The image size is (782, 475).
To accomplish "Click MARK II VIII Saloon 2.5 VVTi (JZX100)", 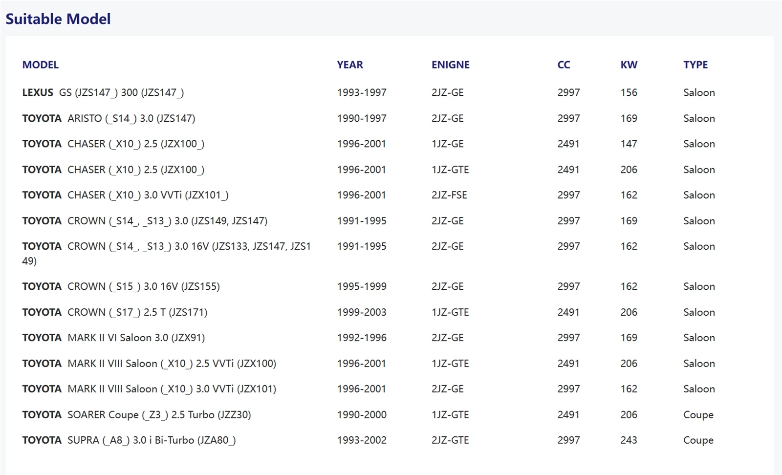I will coord(149,364).
